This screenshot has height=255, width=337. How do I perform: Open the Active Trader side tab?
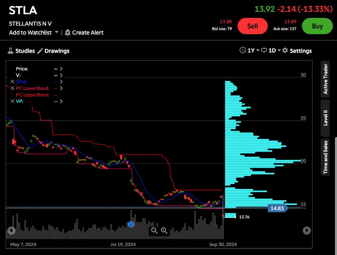tap(326, 79)
